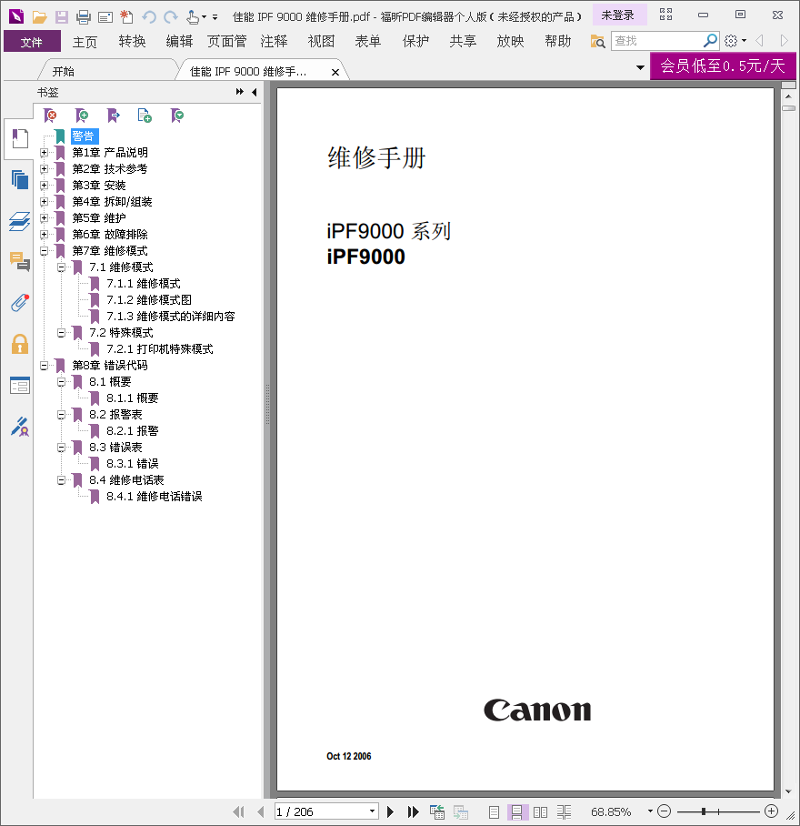Screen dimensions: 800x826
Task: Click the Open folder icon in quick toolbar
Action: click(x=39, y=17)
